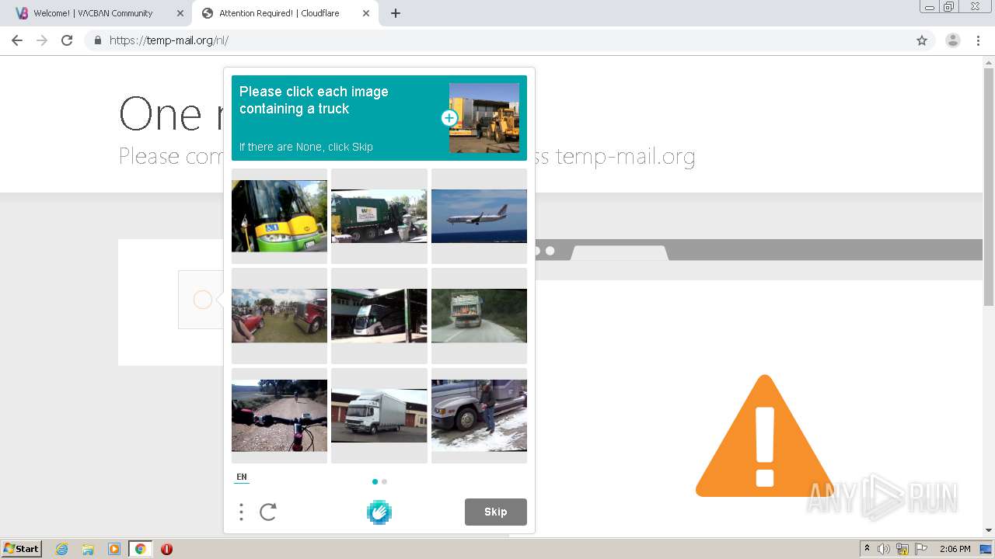Image resolution: width=995 pixels, height=559 pixels.
Task: Open the Action Center flag icon
Action: [921, 549]
